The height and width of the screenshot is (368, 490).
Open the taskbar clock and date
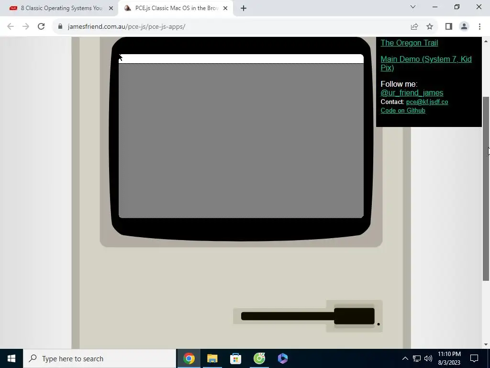point(449,358)
